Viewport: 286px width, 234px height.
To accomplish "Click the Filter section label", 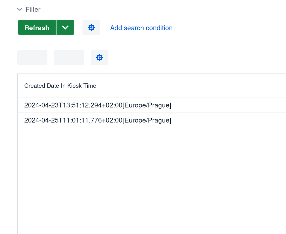I will click(x=33, y=9).
